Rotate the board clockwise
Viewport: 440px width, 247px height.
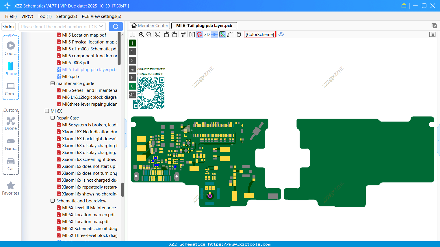click(x=174, y=35)
